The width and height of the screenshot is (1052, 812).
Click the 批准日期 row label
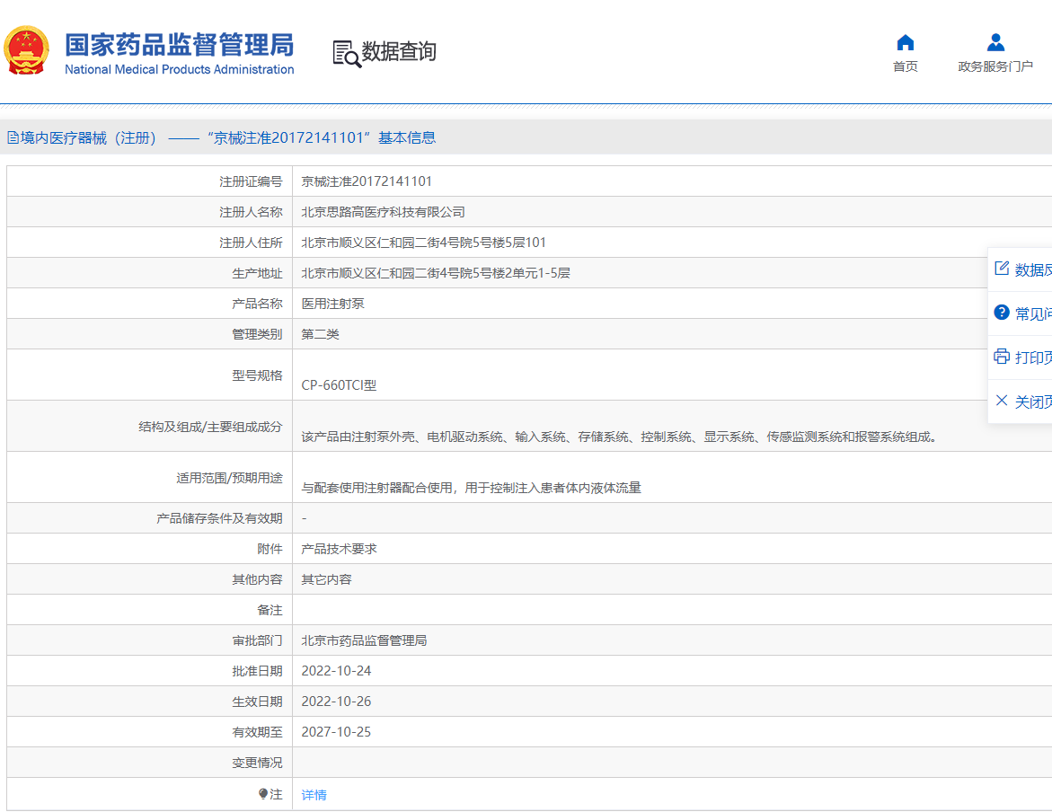pyautogui.click(x=257, y=671)
